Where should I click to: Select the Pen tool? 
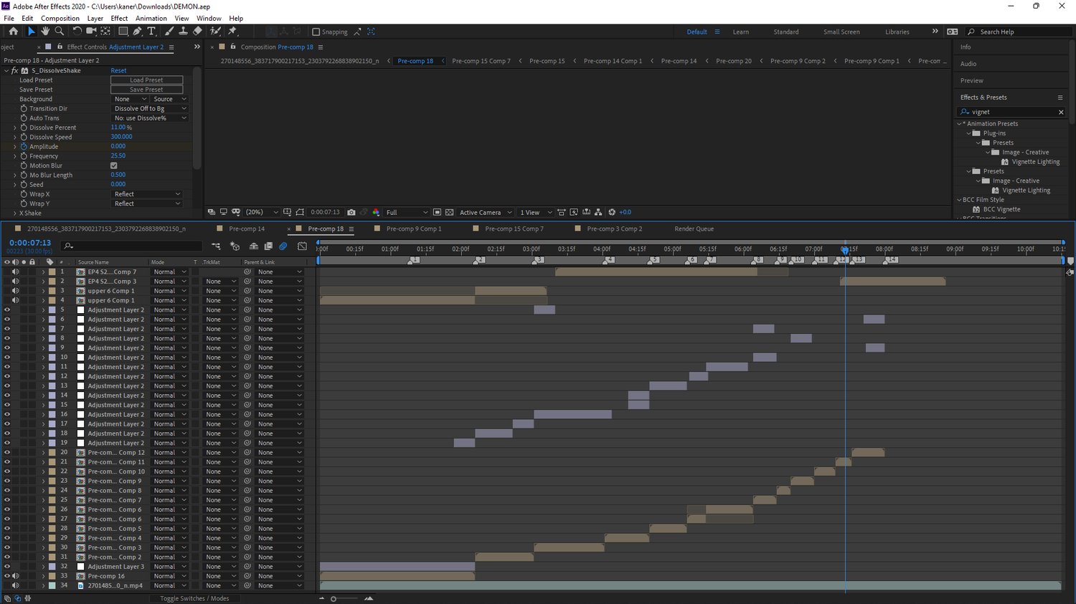click(x=137, y=32)
